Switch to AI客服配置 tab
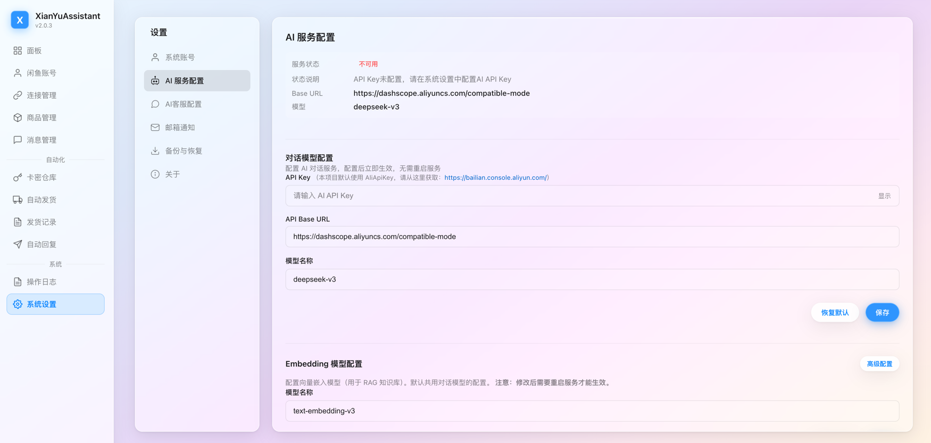The height and width of the screenshot is (443, 931). [197, 104]
